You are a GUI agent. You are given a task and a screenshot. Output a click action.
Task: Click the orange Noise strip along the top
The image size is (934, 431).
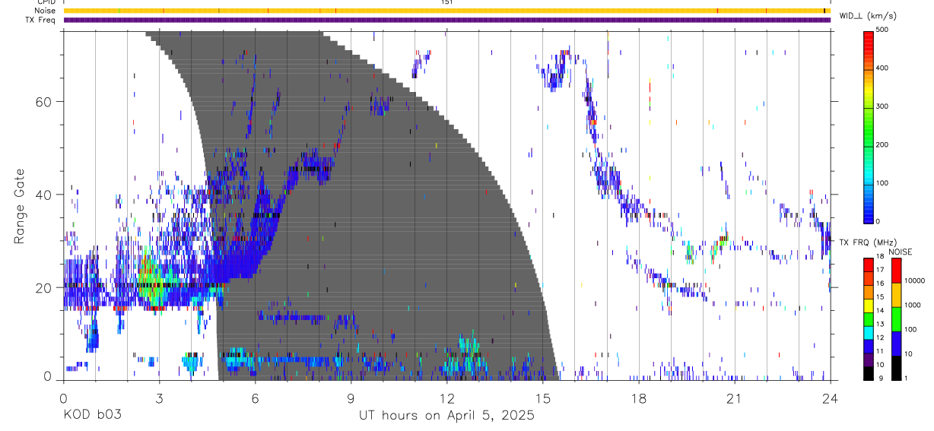point(446,11)
